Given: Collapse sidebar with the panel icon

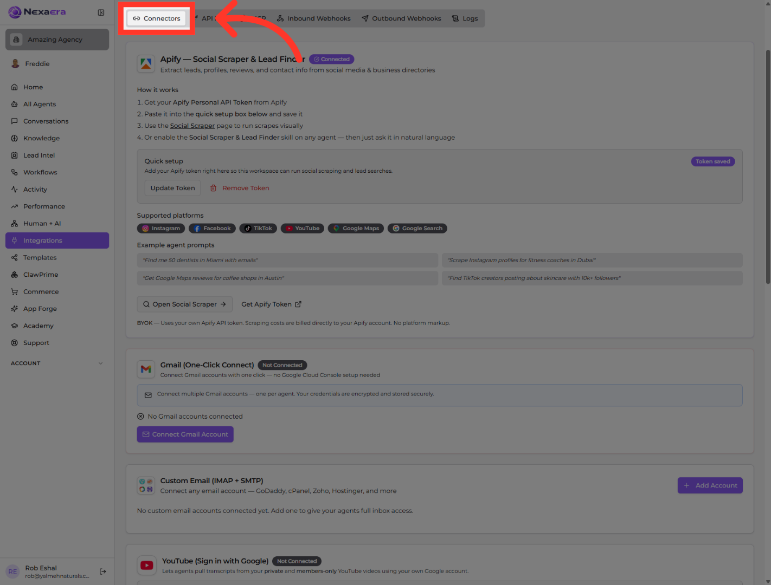Looking at the screenshot, I should pos(101,12).
